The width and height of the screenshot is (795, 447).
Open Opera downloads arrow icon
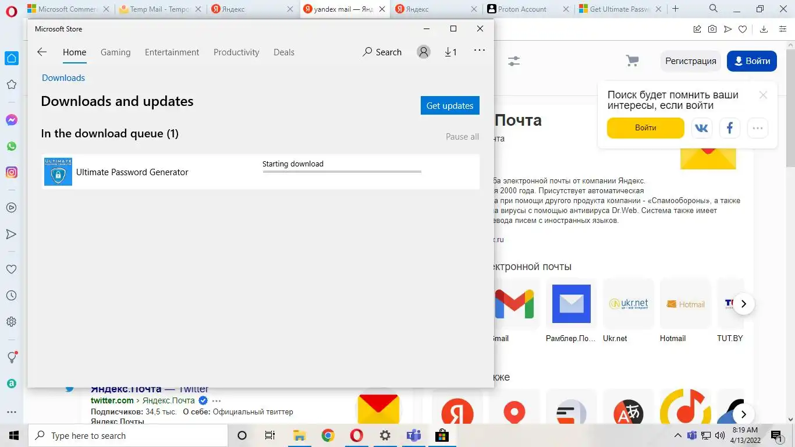pyautogui.click(x=764, y=29)
